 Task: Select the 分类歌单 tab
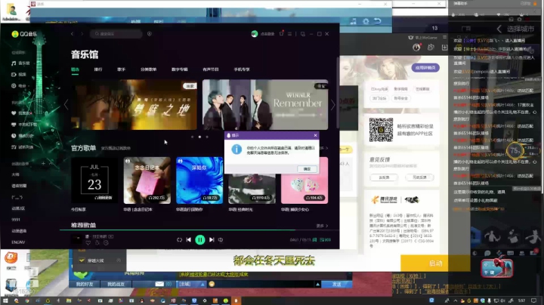pyautogui.click(x=148, y=69)
